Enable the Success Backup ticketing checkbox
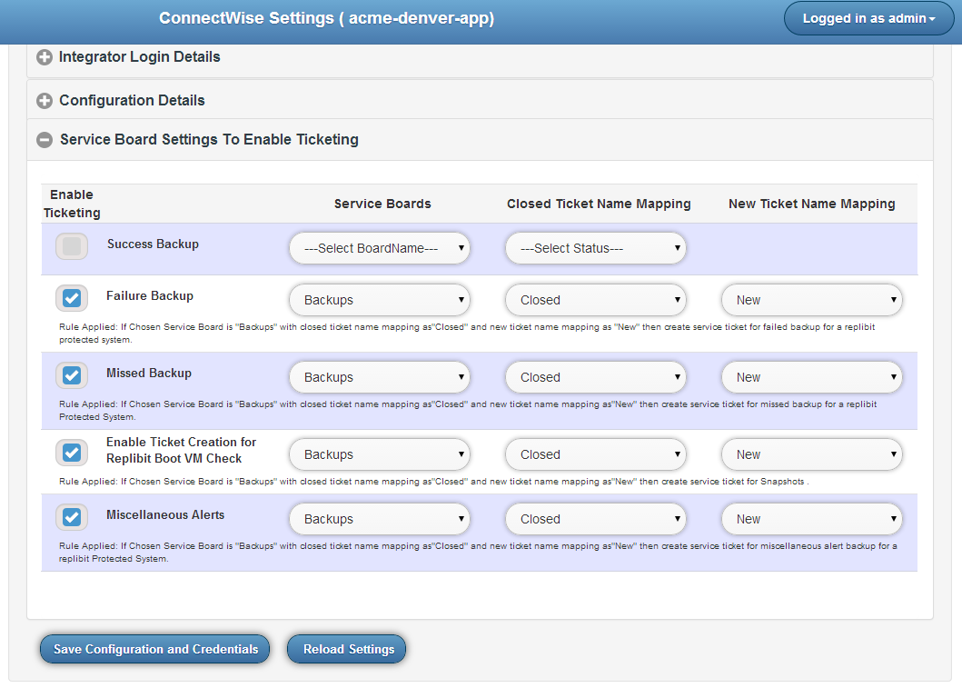The width and height of the screenshot is (962, 688). pyautogui.click(x=72, y=246)
